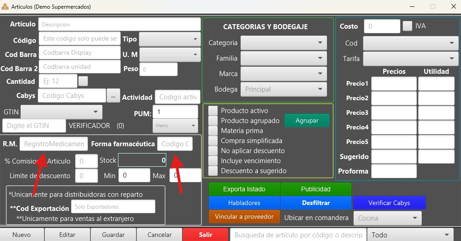Image resolution: width=461 pixels, height=241 pixels.
Task: Toggle the Incluye vencimiento checkbox
Action: [213, 161]
